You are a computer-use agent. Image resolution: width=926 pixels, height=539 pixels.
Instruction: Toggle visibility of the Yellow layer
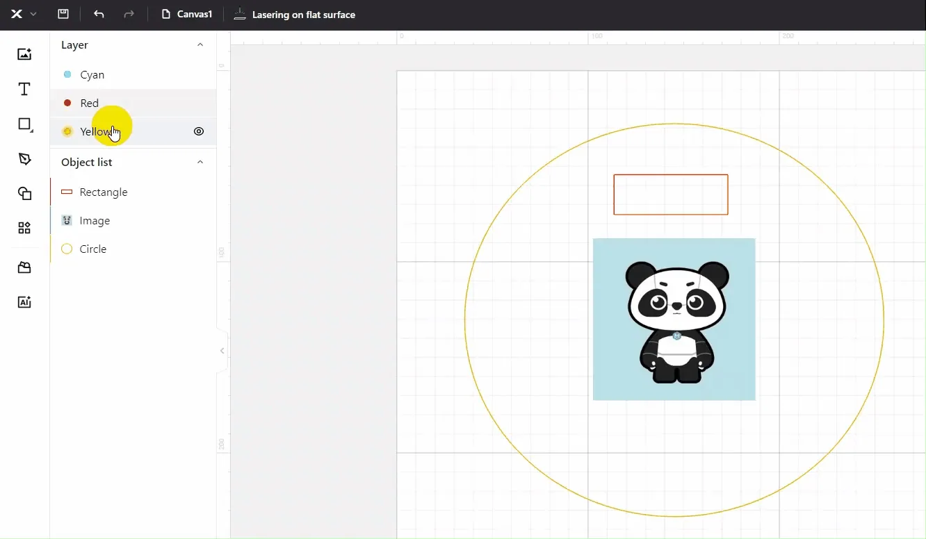[199, 131]
